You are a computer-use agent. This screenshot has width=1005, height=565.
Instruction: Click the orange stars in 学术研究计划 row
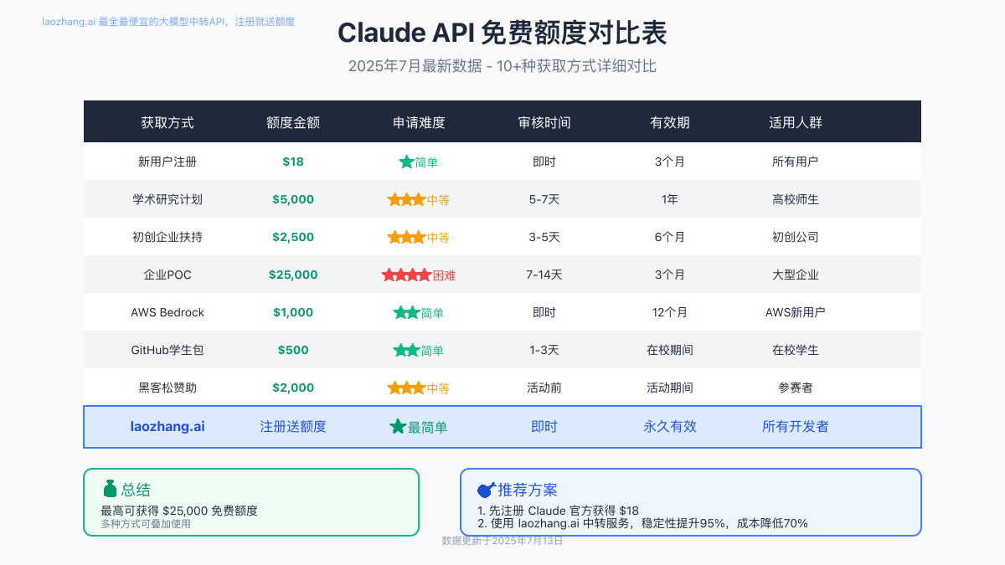click(x=406, y=199)
